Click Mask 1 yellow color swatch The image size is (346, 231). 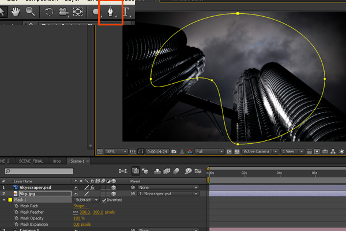(x=10, y=200)
